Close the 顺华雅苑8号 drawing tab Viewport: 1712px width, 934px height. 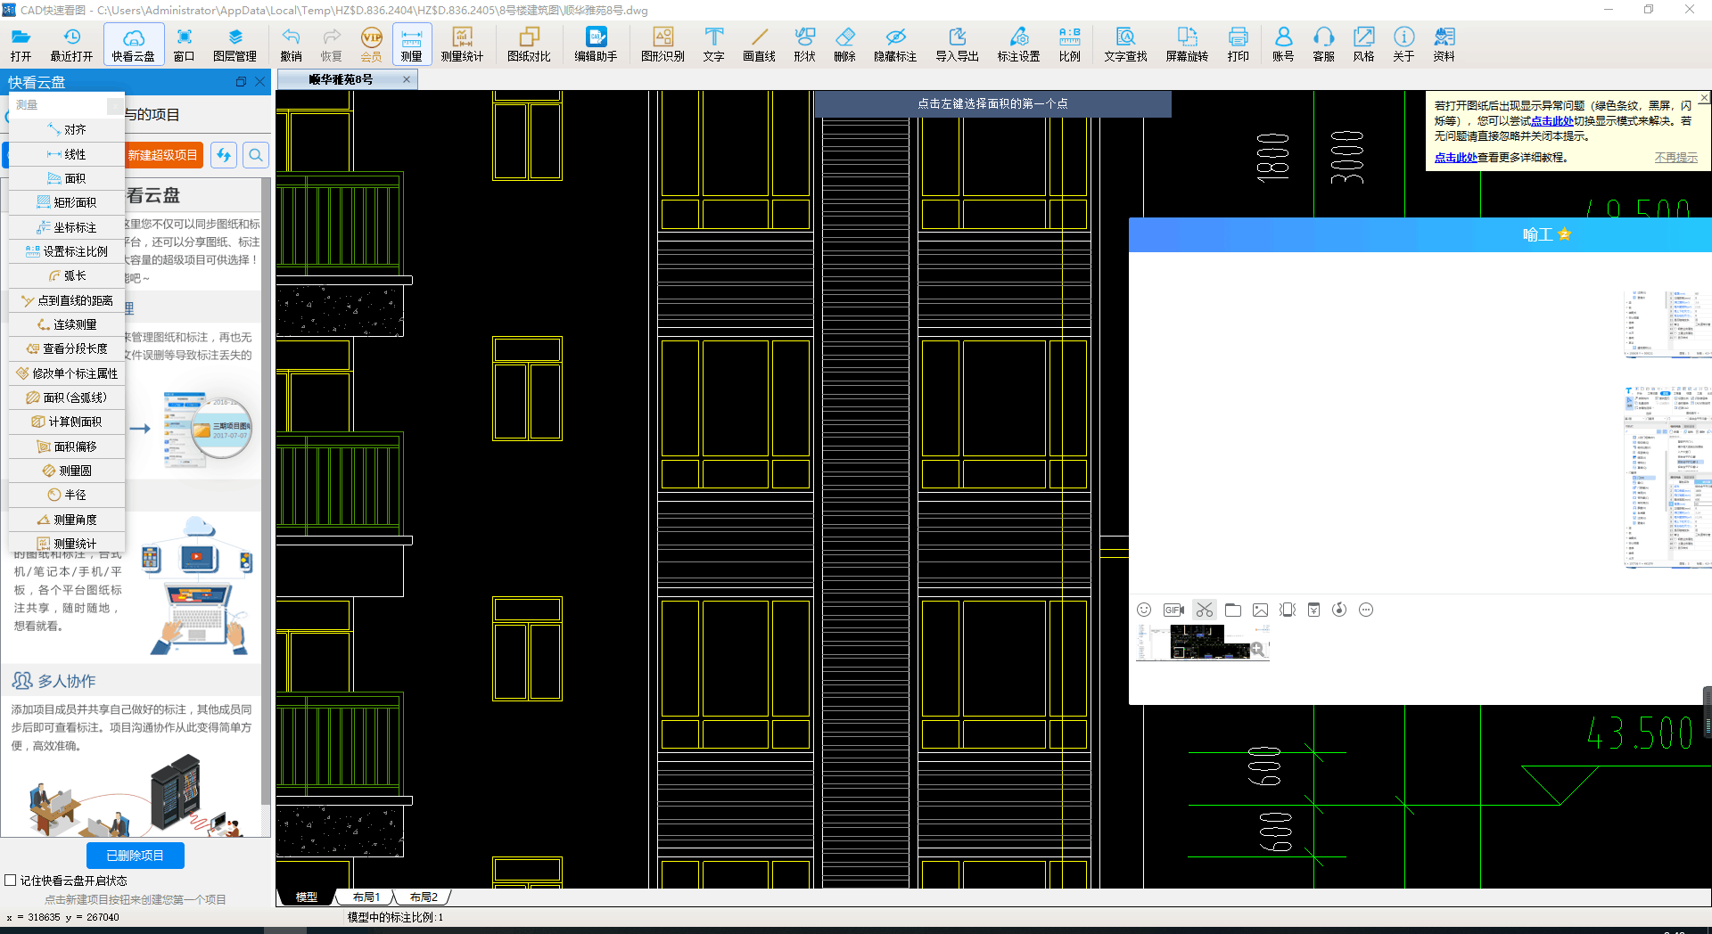pyautogui.click(x=407, y=79)
